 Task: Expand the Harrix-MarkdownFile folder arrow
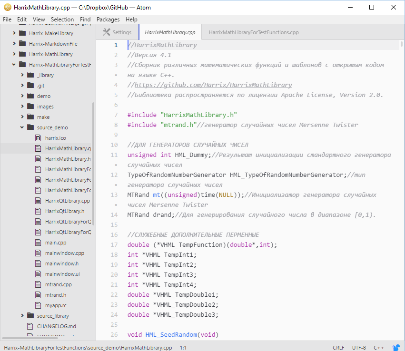coord(14,43)
